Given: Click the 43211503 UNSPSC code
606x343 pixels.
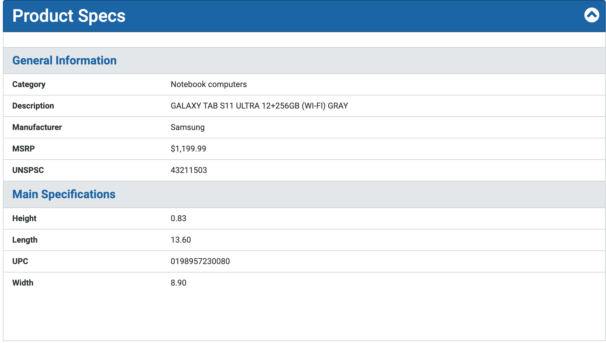Looking at the screenshot, I should click(x=189, y=170).
